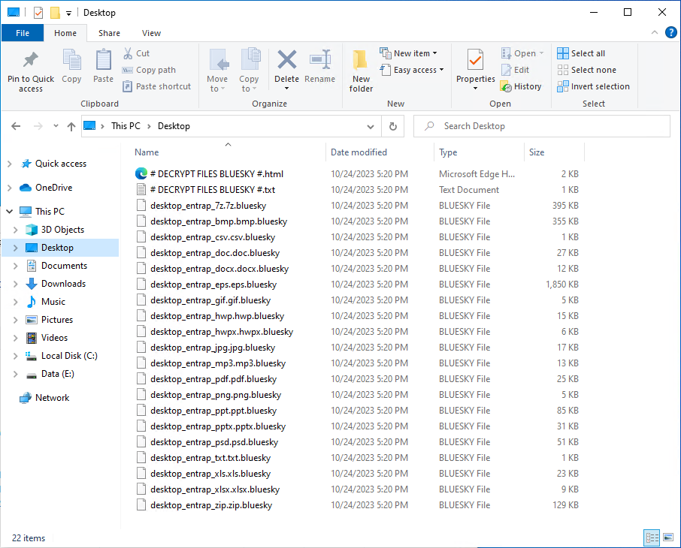681x548 pixels.
Task: Select desktop_entrap_7z.7z.bluesky file
Action: pos(208,205)
